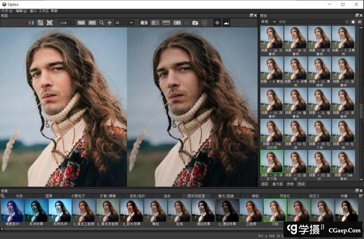This screenshot has height=239, width=364.
Task: Click the RGB channels icon
Action: 30,23
